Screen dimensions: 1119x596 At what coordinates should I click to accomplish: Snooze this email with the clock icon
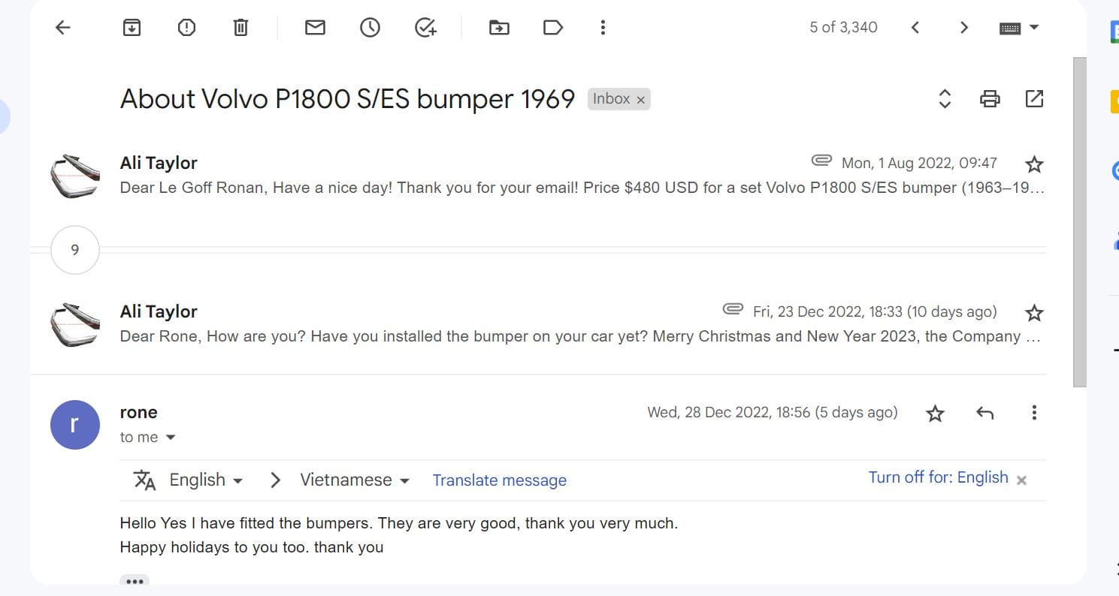tap(370, 28)
